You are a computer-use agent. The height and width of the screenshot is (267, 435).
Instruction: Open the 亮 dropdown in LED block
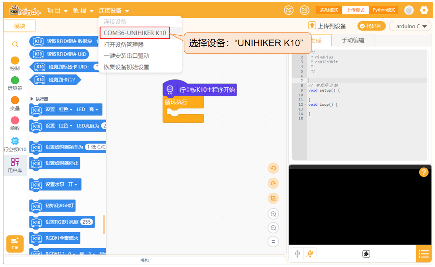[93, 109]
